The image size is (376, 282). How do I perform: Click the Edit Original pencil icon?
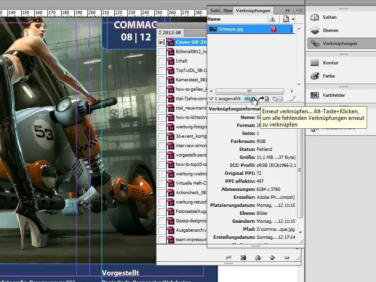pos(291,99)
